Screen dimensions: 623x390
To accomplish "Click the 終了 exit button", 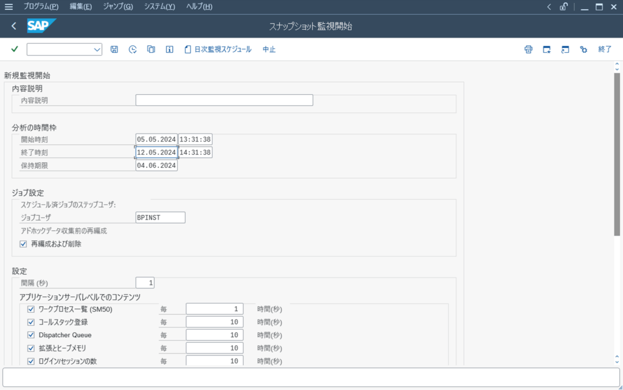I will point(604,49).
